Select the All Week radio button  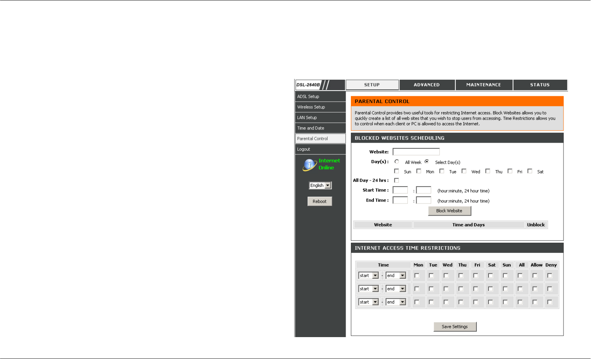tap(397, 162)
